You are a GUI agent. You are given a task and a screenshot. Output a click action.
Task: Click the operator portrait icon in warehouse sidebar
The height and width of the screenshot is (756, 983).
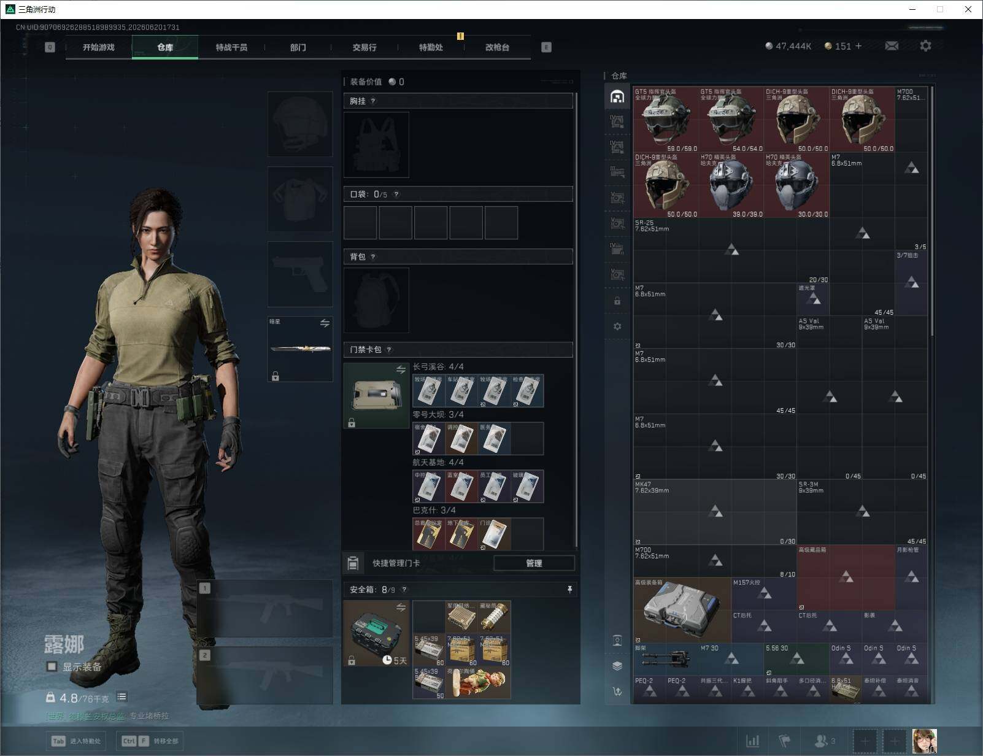(x=617, y=641)
